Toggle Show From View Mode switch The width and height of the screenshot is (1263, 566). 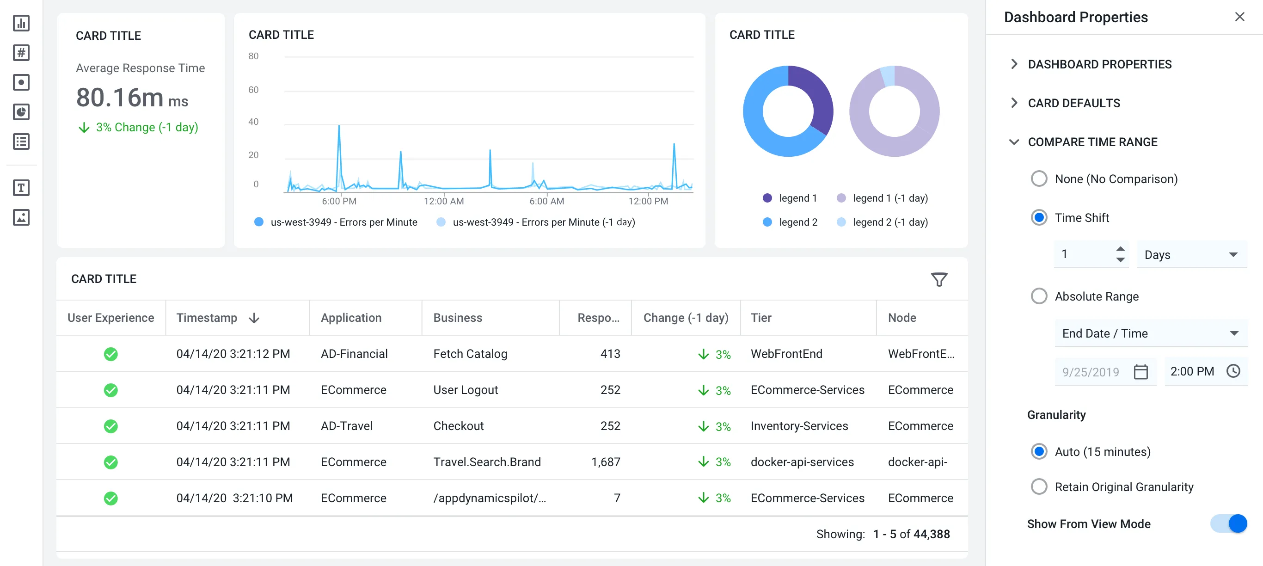tap(1229, 523)
